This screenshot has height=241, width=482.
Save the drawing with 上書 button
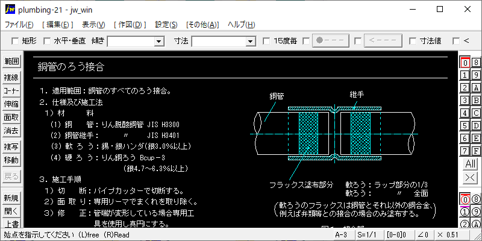[11, 224]
